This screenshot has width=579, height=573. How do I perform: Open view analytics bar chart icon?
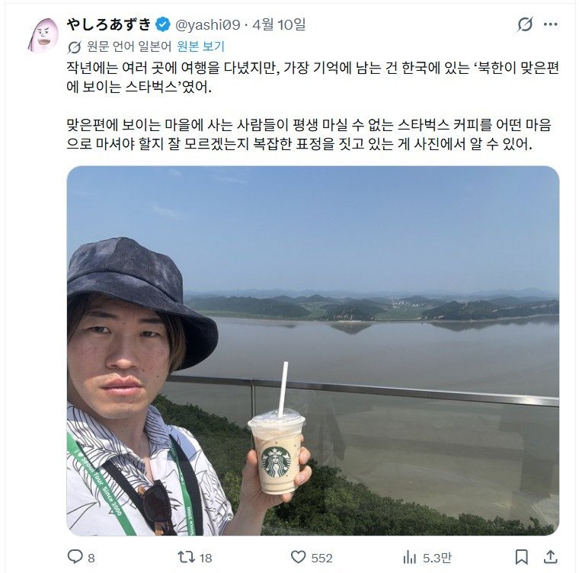point(410,557)
